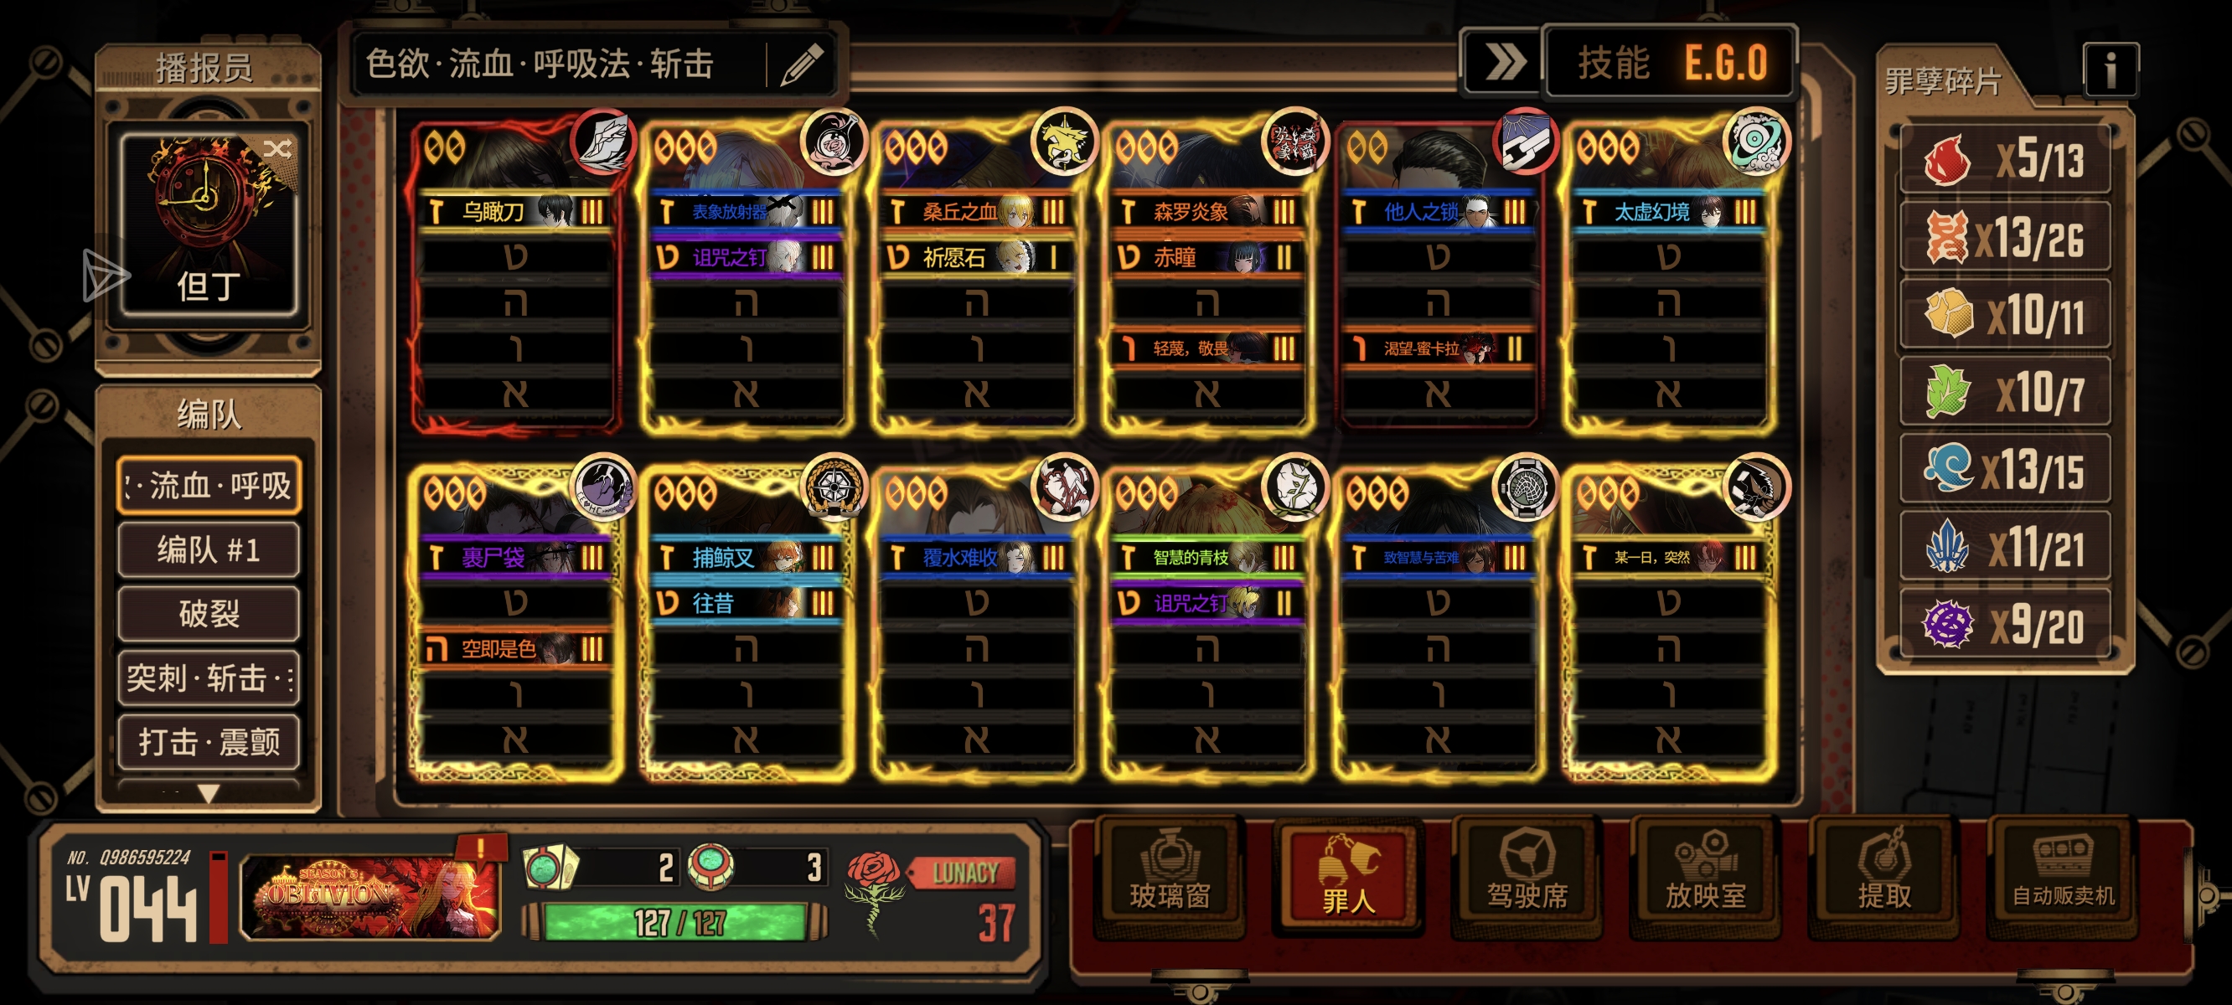Image resolution: width=2232 pixels, height=1005 pixels.
Task: Select 编队 #1 team button
Action: pyautogui.click(x=209, y=549)
